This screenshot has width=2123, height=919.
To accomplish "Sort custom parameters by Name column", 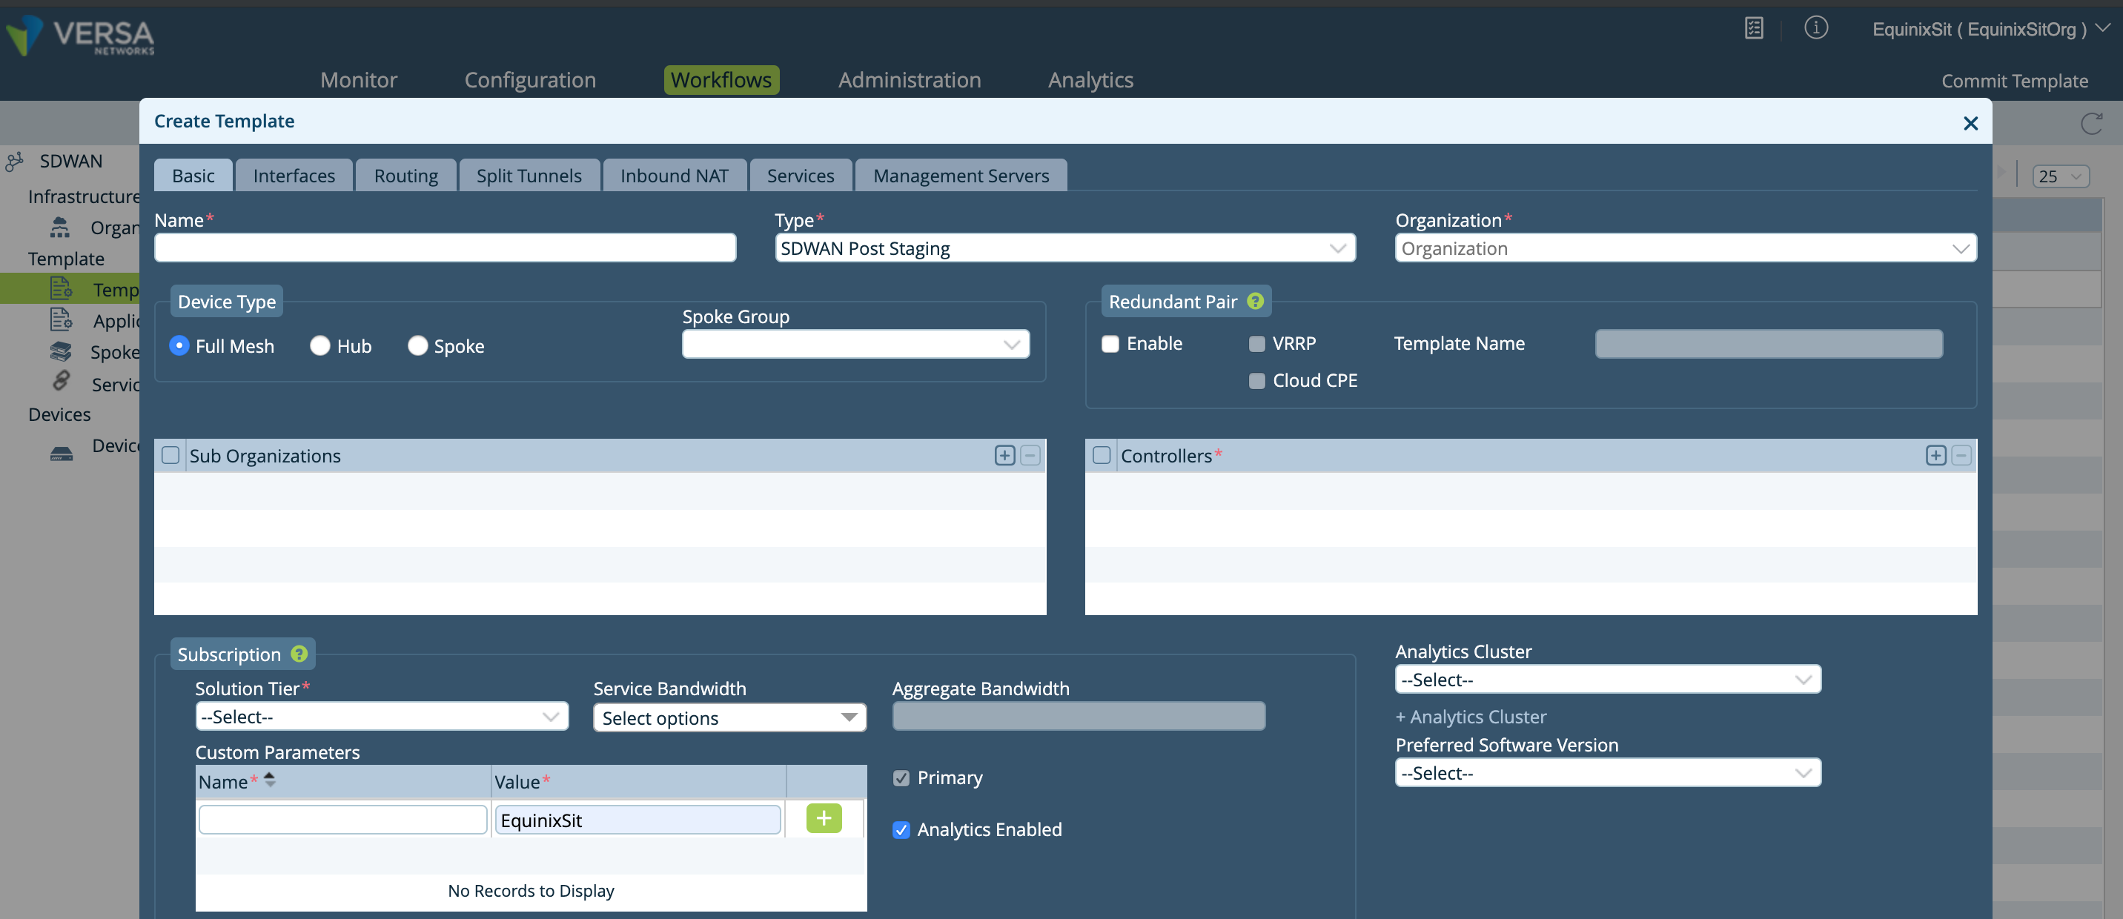I will click(270, 780).
